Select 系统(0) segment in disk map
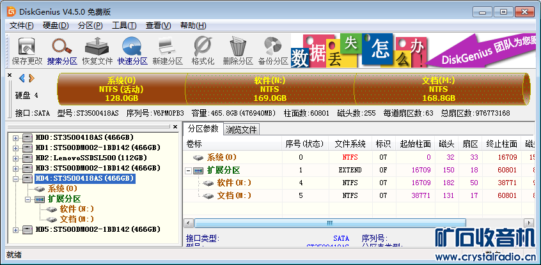This screenshot has height=265, width=541. click(x=122, y=89)
